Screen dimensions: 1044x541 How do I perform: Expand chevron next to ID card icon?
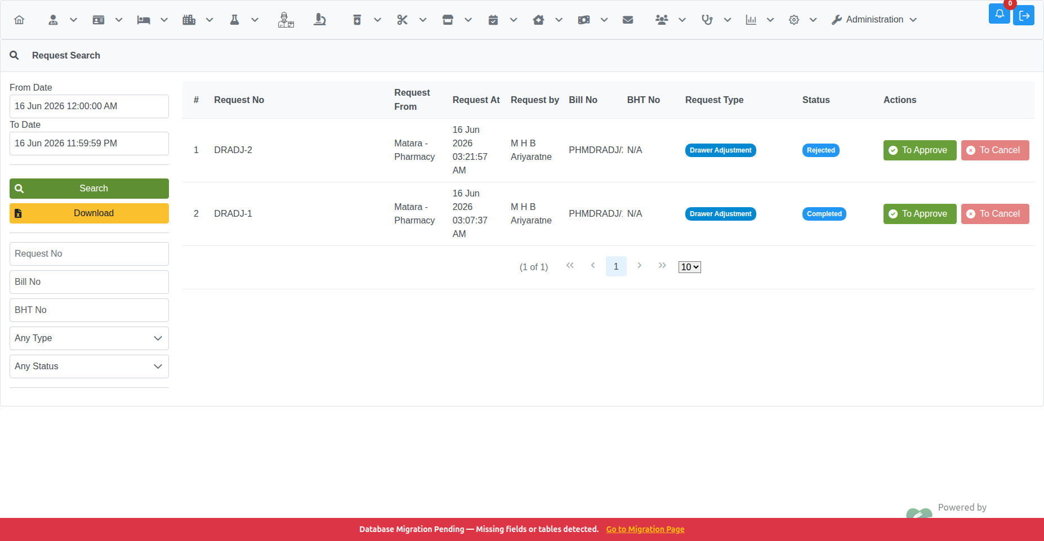pos(119,20)
